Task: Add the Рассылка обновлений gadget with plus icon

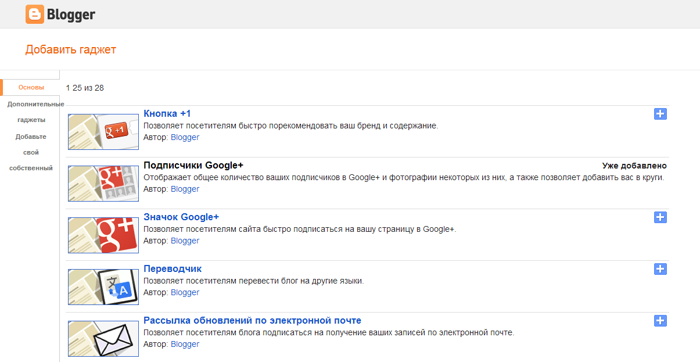Action: (660, 321)
